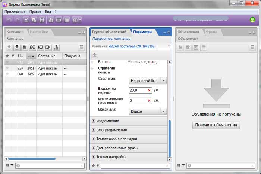Click the trash icon in Объявления panel

[x=252, y=47]
